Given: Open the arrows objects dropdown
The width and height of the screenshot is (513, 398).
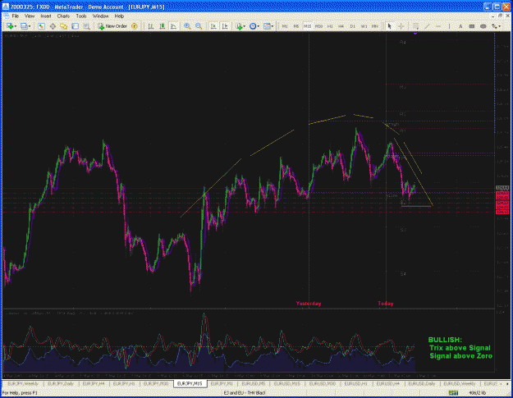Looking at the screenshot, I should pos(497,26).
